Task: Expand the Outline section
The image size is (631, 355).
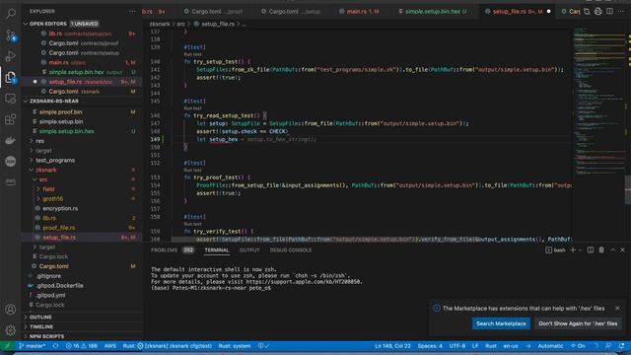Action: 40,318
